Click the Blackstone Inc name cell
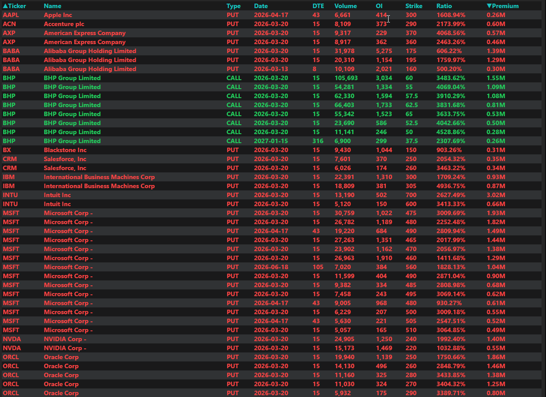The height and width of the screenshot is (397, 546). pyautogui.click(x=66, y=150)
